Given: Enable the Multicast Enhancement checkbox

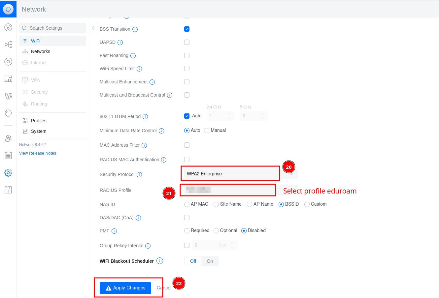Looking at the screenshot, I should [x=187, y=82].
